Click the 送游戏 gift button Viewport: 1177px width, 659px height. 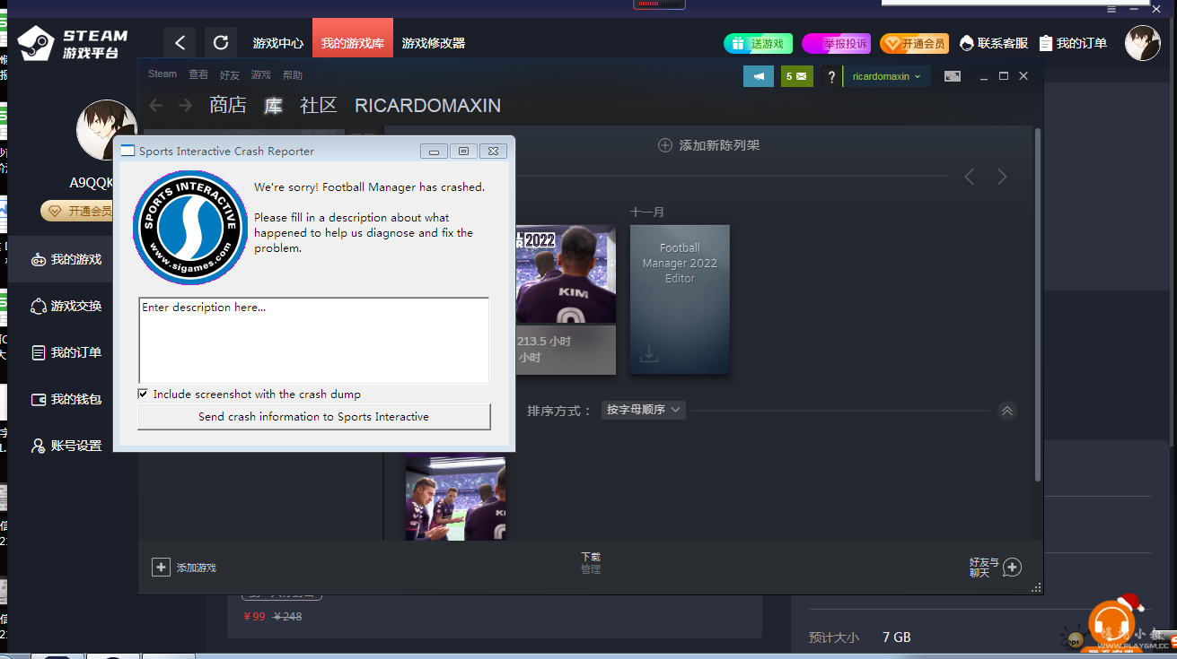(758, 43)
